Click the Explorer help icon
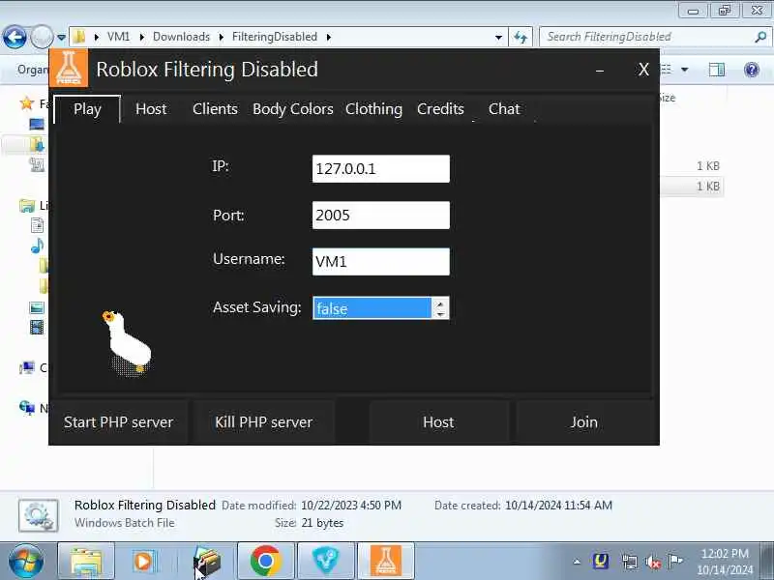 [x=752, y=70]
